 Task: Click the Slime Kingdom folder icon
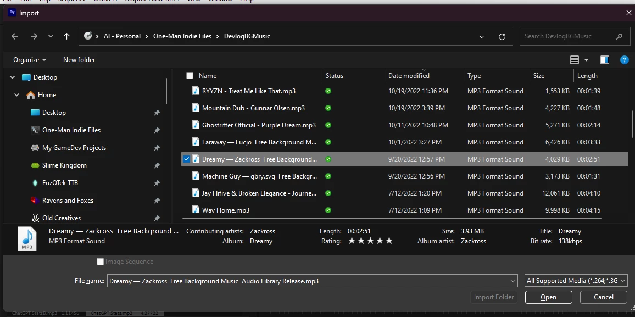pyautogui.click(x=35, y=165)
